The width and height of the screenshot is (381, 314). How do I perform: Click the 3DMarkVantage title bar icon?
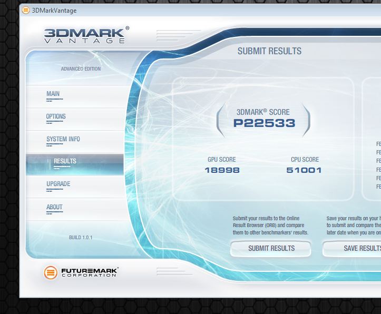click(25, 11)
